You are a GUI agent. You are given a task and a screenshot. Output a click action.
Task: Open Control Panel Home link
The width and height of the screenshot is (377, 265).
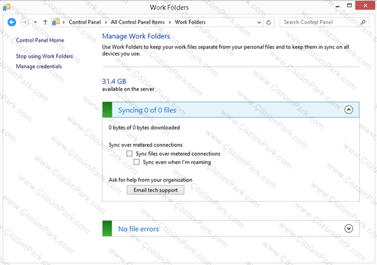(x=40, y=40)
